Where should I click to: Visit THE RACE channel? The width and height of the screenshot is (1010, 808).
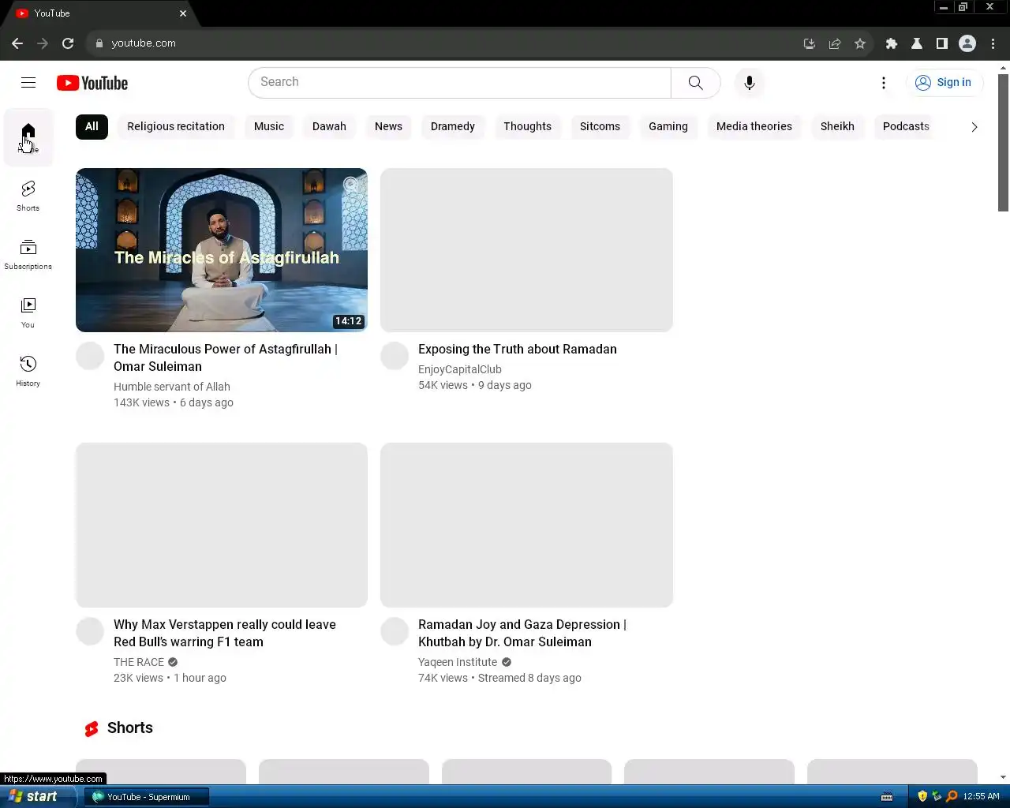tap(139, 662)
